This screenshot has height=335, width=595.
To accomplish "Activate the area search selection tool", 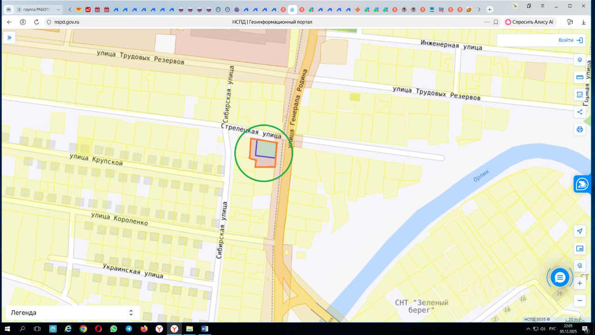I will tap(580, 94).
